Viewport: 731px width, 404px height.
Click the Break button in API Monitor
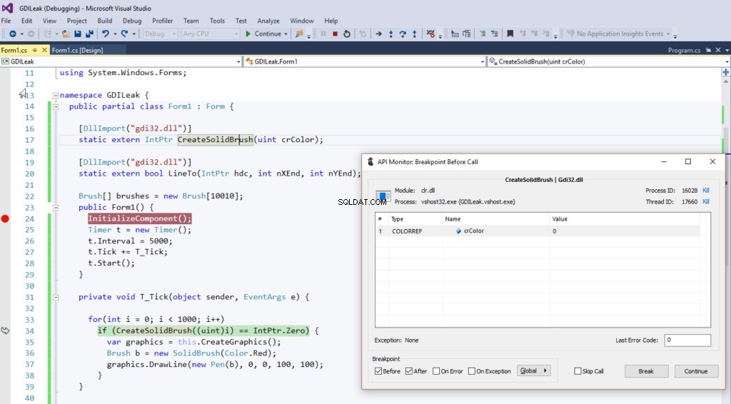point(646,371)
